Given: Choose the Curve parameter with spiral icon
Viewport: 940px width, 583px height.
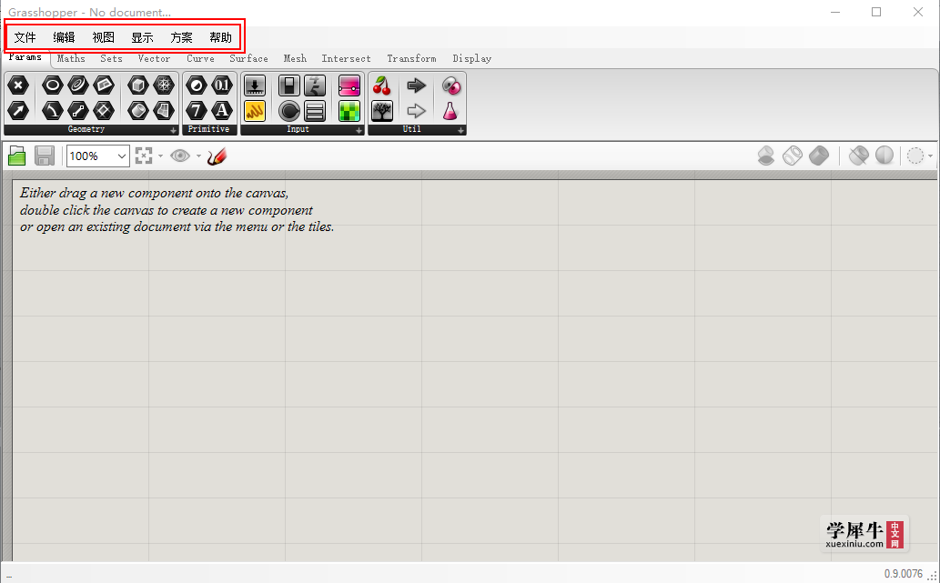Looking at the screenshot, I should point(78,85).
